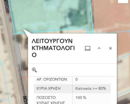Select the Κατοικία >= 80% value
Viewport: 130px width, 104px height.
tap(91, 88)
